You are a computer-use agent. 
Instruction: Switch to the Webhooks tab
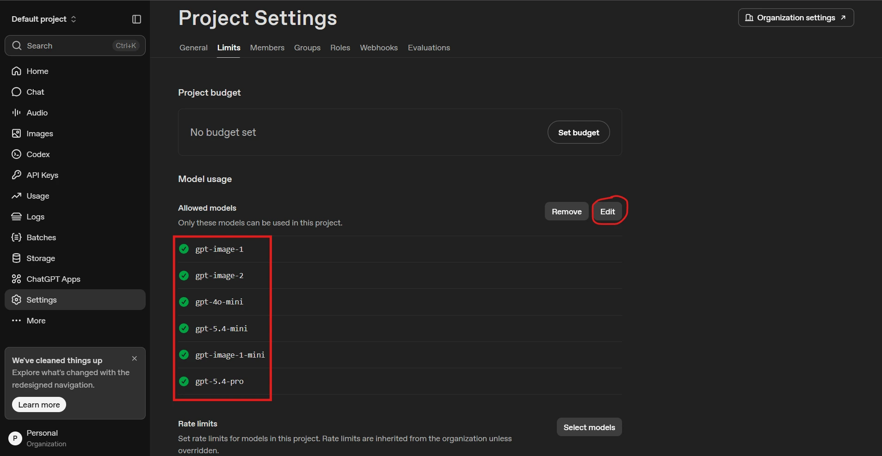click(379, 48)
